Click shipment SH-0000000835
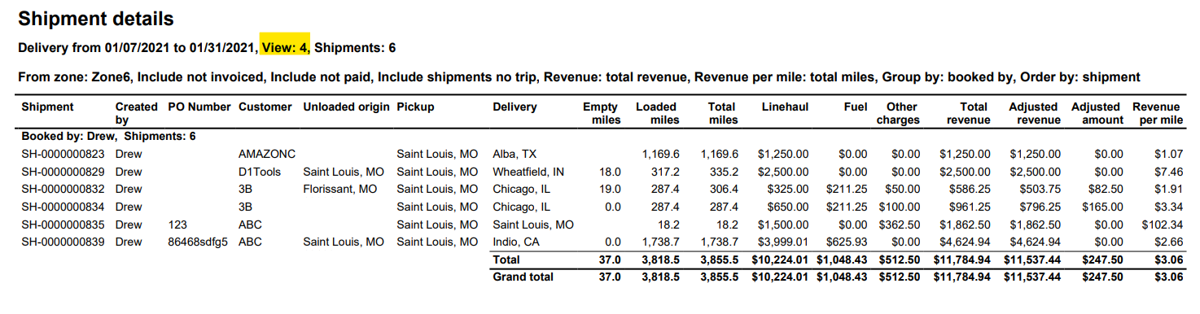The height and width of the screenshot is (314, 1200). [x=64, y=225]
